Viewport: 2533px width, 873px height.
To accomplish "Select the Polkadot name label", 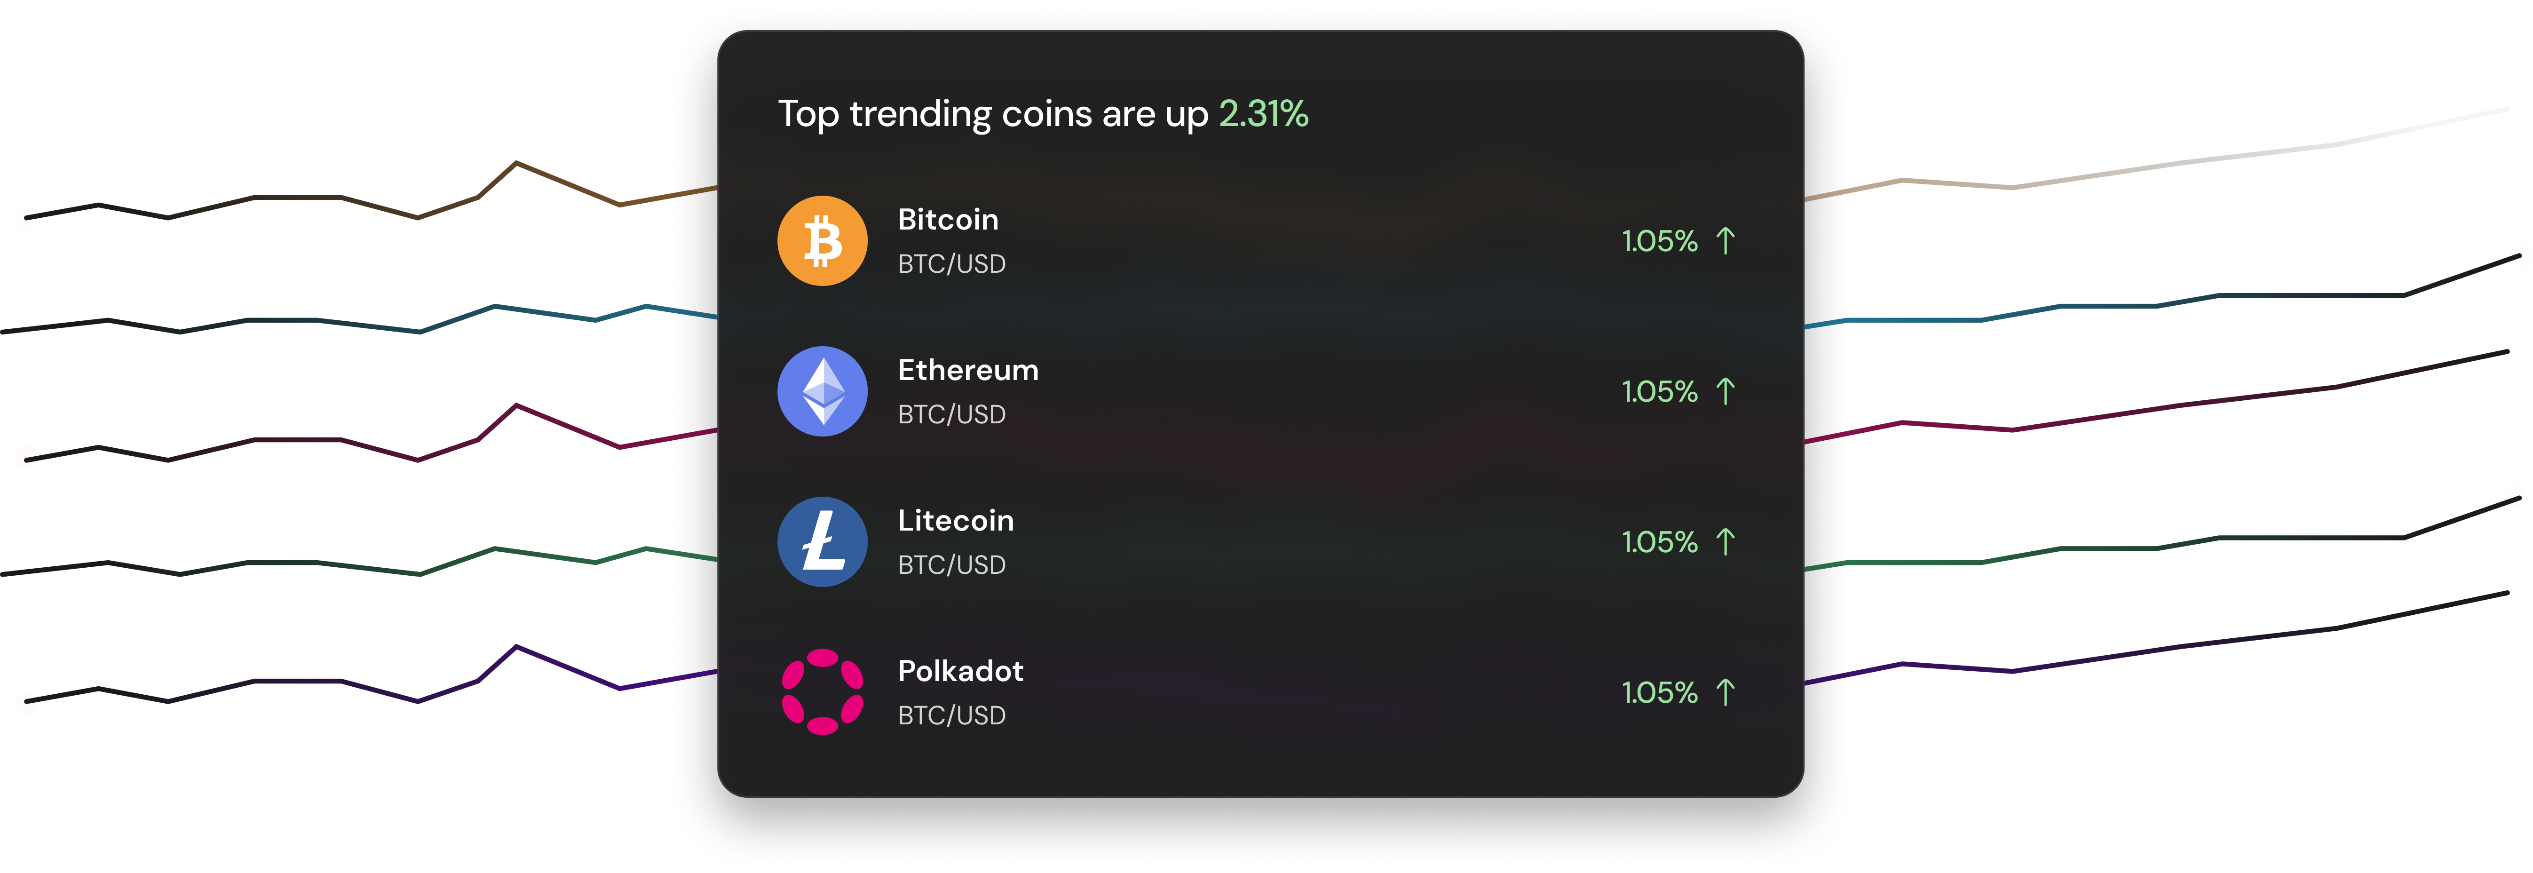I will pos(961,670).
